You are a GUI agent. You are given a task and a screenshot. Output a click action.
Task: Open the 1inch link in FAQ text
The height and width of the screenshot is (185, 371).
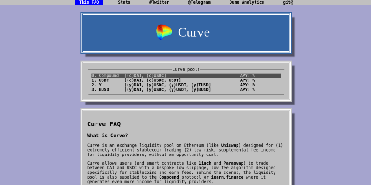[205, 163]
